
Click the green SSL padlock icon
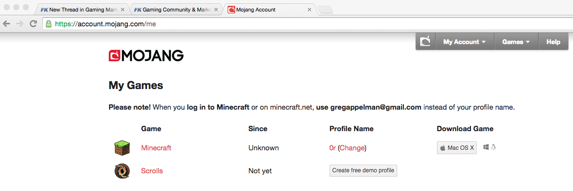pos(48,24)
